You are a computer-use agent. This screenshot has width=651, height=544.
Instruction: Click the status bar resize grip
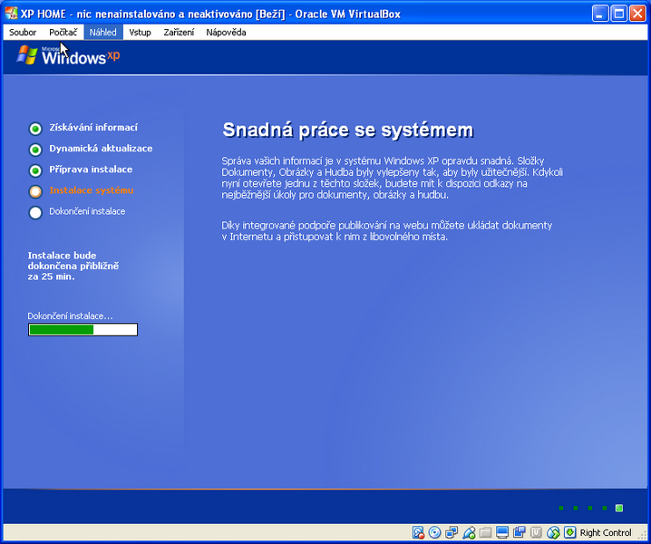click(x=642, y=536)
